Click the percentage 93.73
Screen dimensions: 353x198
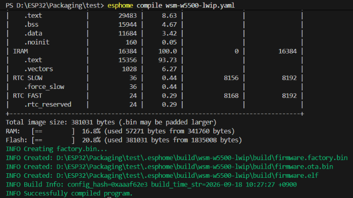(x=168, y=60)
